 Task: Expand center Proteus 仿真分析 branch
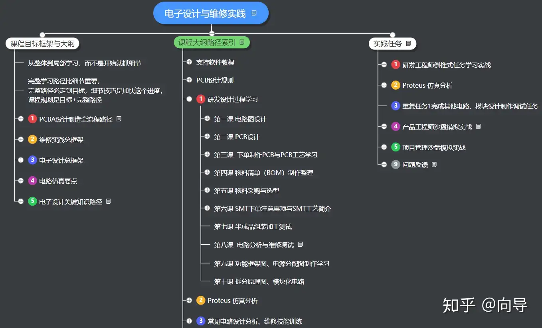[x=189, y=301]
